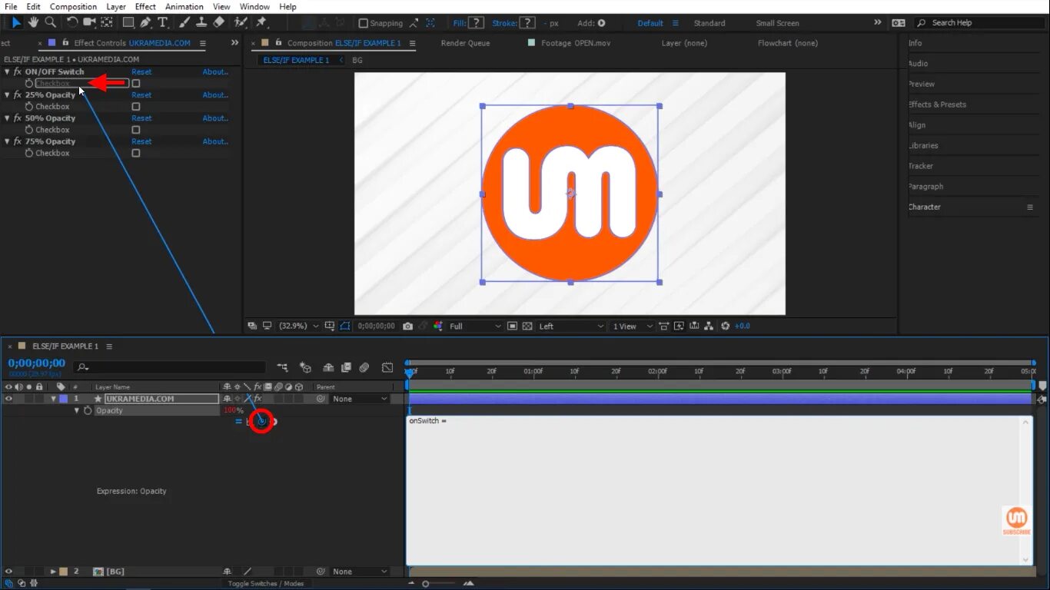Select the Eraser tool
Screen dimensions: 1050x590
click(218, 22)
